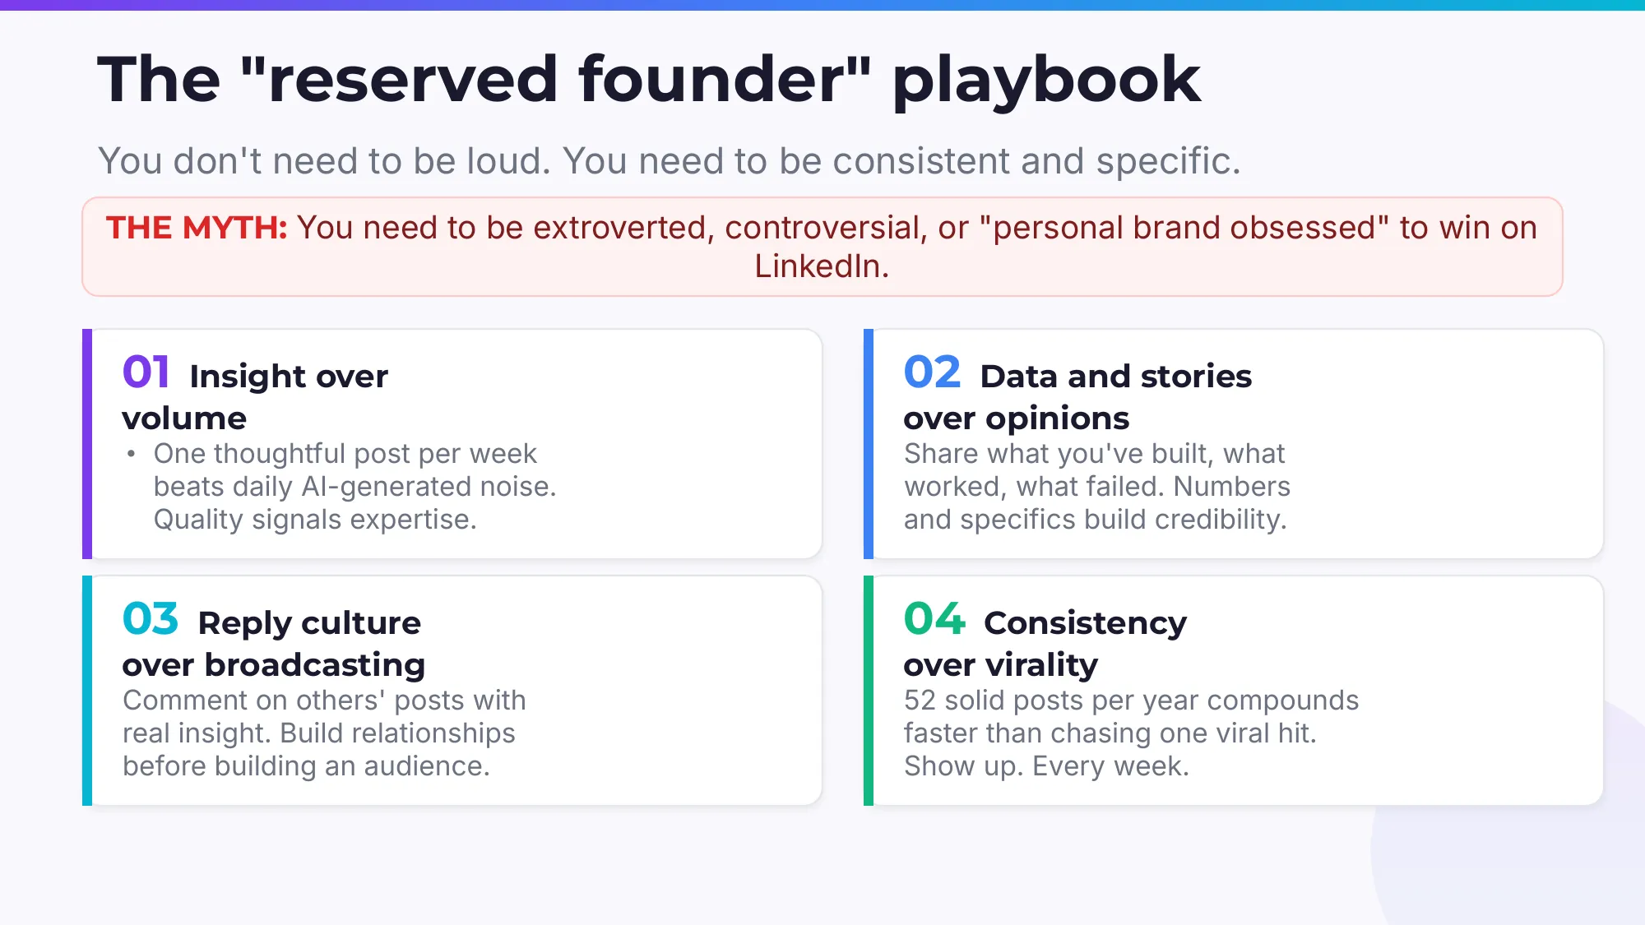
Task: Click the purple "01" number
Action: (146, 372)
